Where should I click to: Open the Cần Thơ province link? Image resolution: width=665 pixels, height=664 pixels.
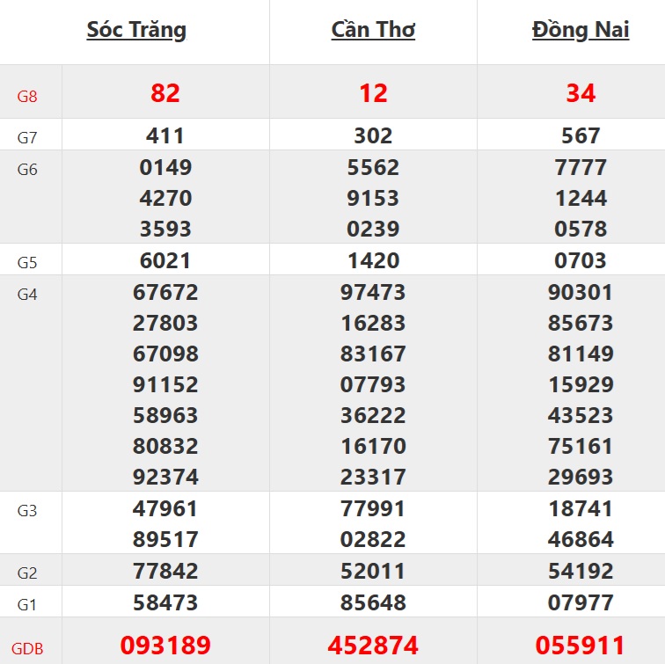[373, 30]
